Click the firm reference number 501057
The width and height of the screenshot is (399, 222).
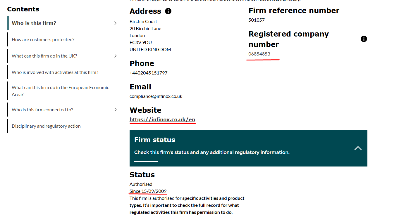pos(257,20)
